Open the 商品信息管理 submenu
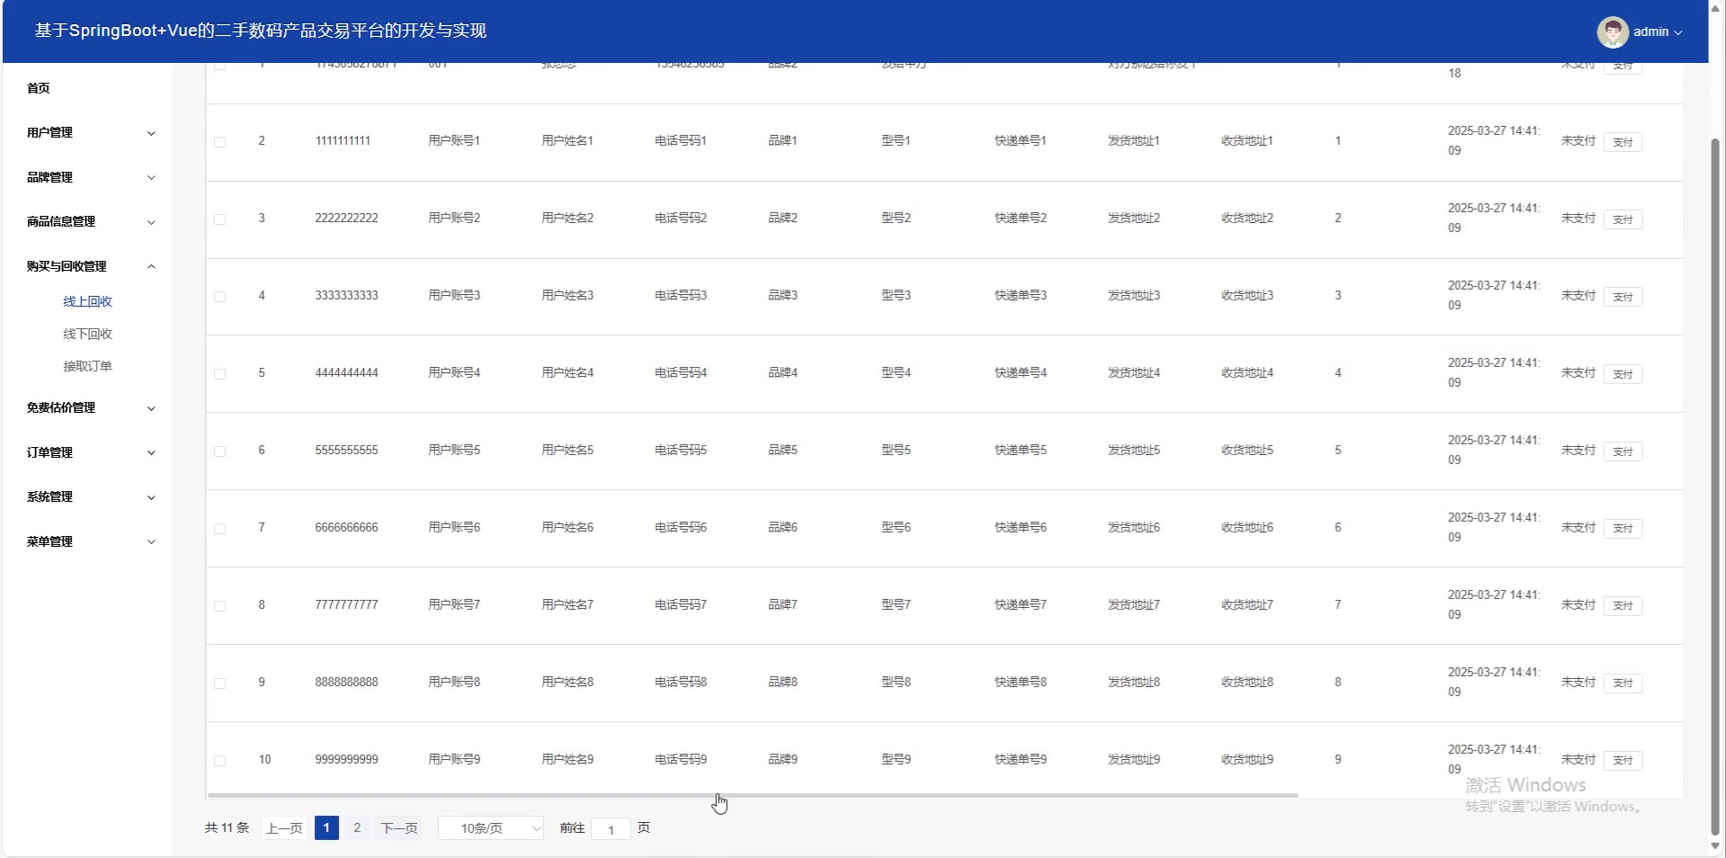The height and width of the screenshot is (858, 1726). point(90,222)
